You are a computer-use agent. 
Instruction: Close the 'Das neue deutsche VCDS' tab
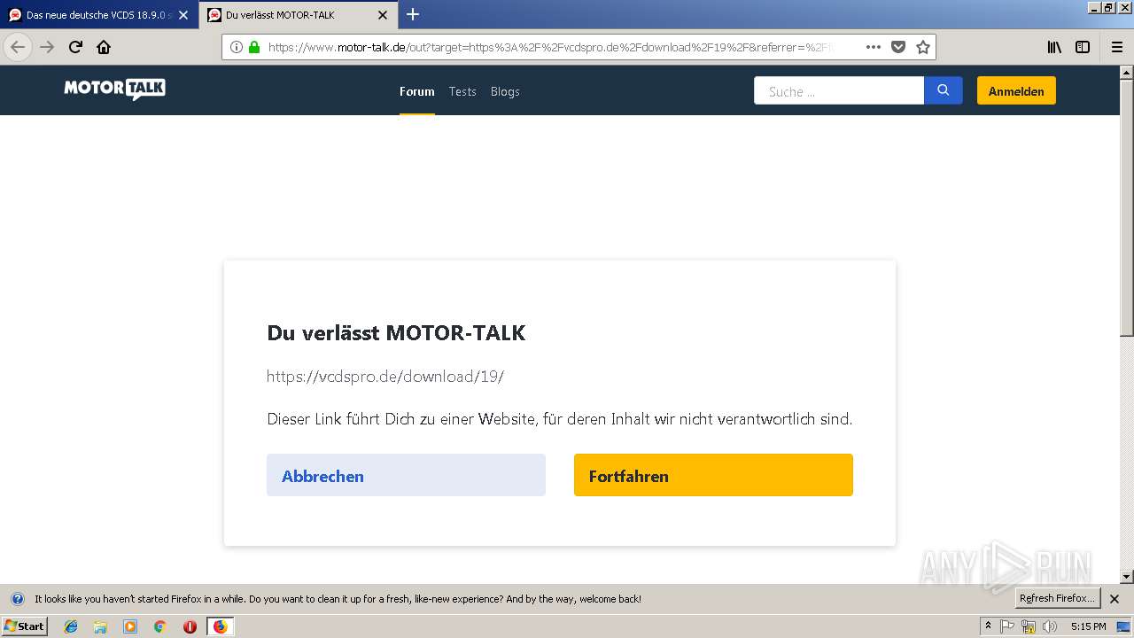click(x=183, y=15)
